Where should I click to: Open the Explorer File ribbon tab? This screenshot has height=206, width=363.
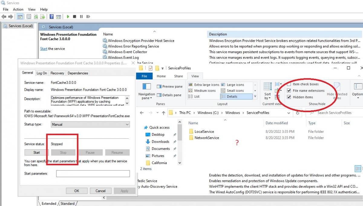[144, 76]
